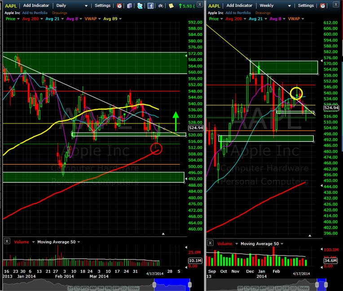
Task: Click Drawings link on the Weekly chart
Action: pos(263,13)
